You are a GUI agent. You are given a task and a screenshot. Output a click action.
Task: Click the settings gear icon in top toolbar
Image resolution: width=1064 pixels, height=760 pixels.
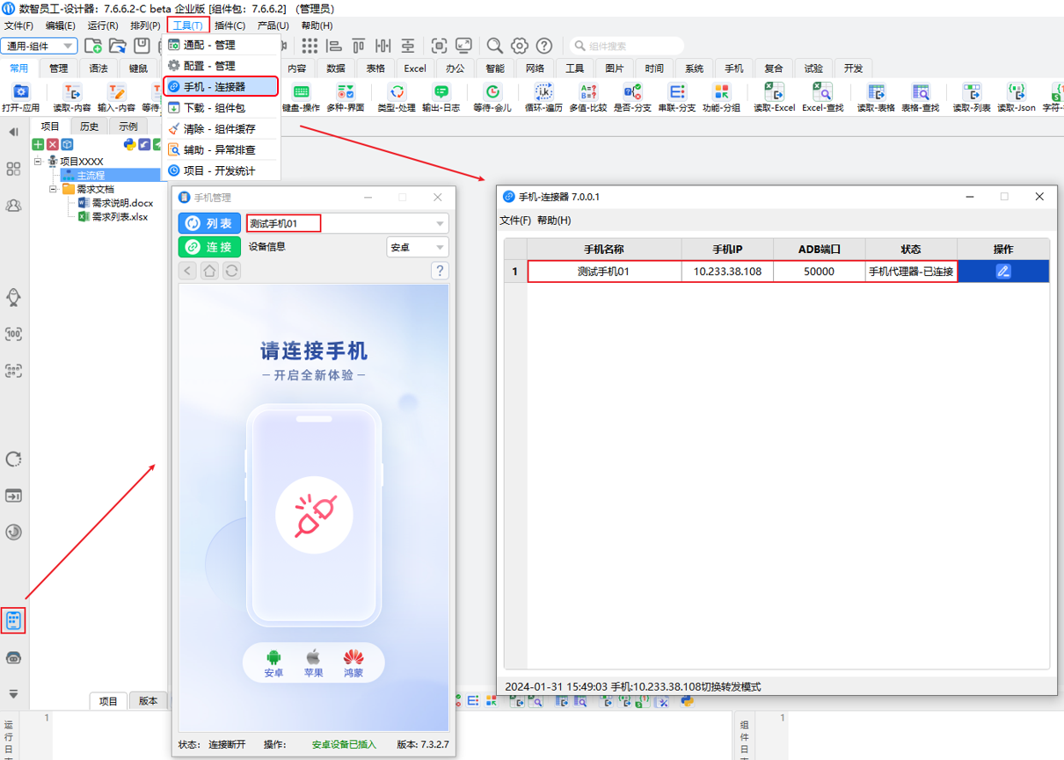(520, 46)
